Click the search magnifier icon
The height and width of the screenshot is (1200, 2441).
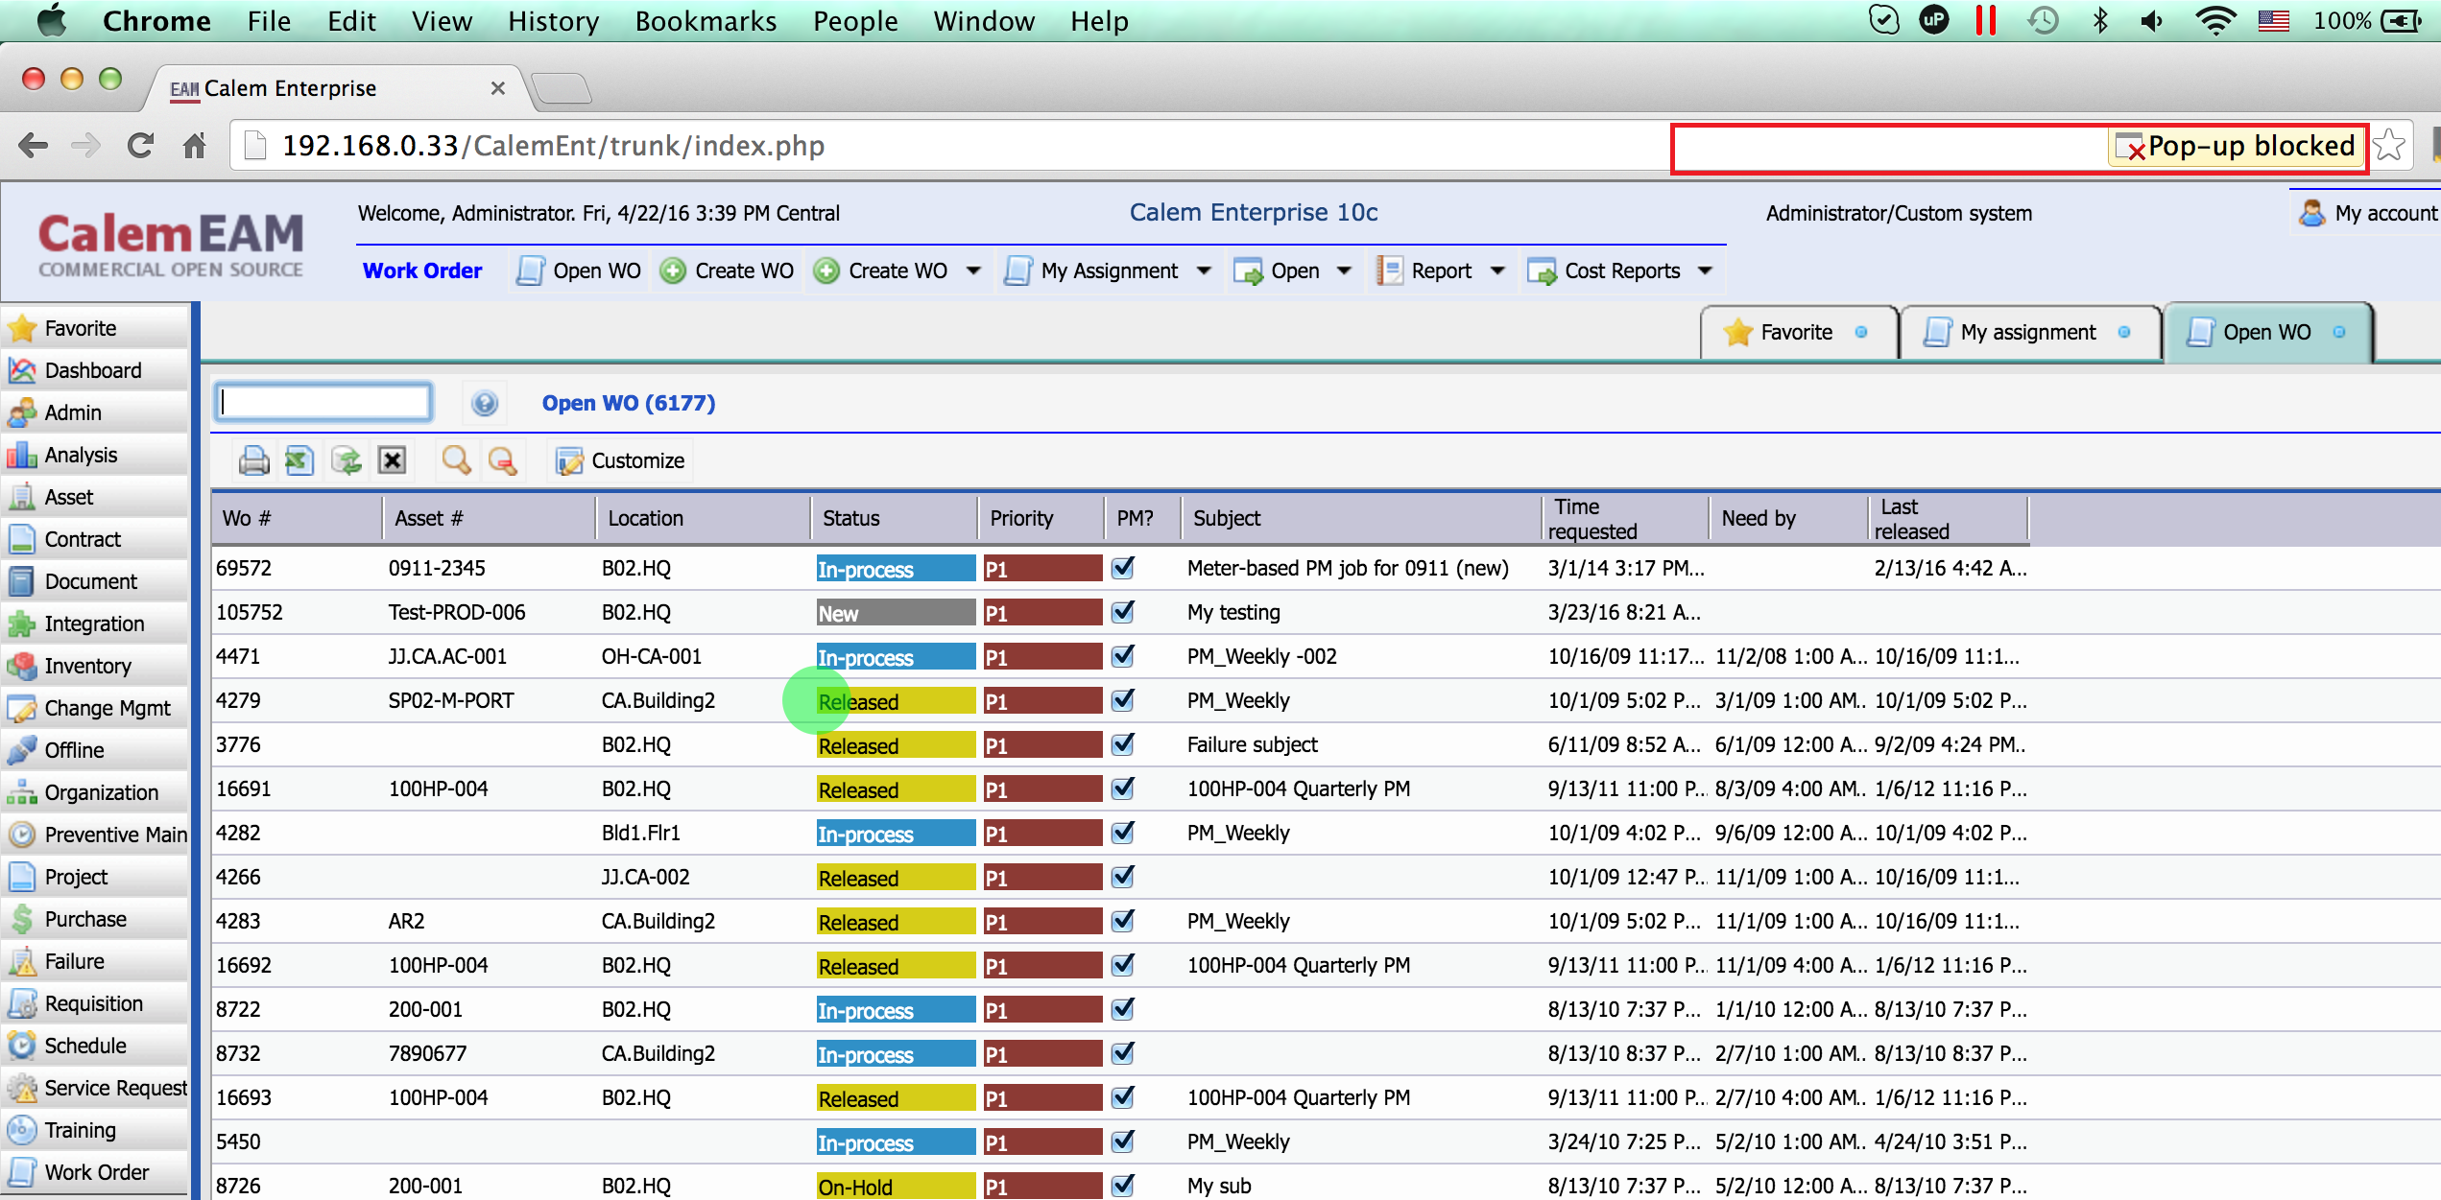(x=456, y=460)
